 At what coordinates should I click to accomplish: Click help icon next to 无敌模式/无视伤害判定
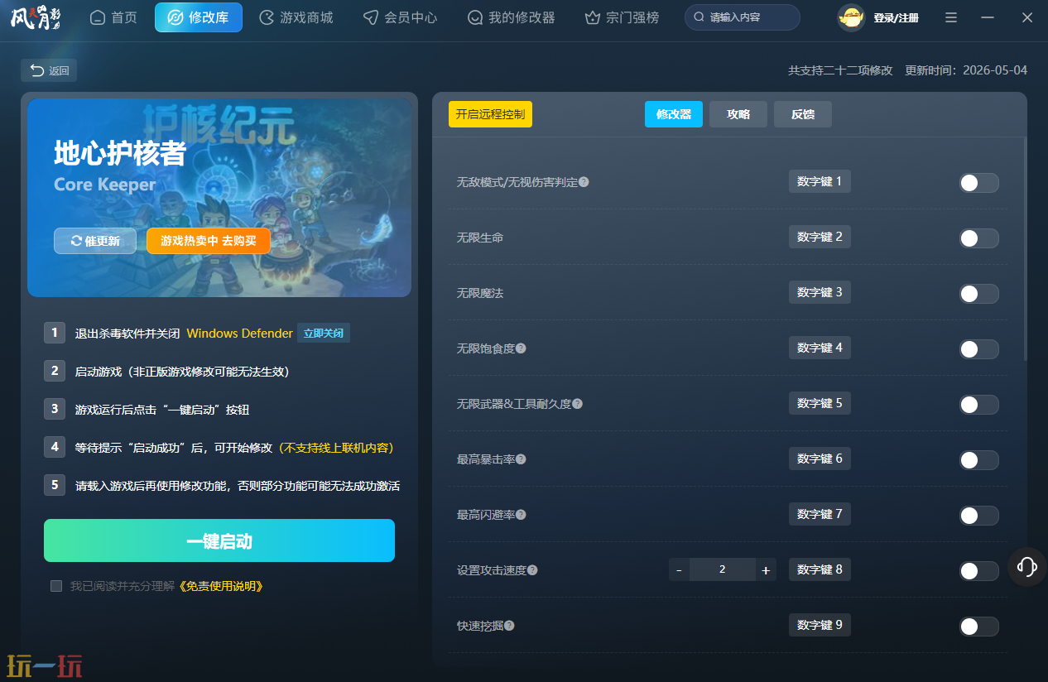coord(584,181)
